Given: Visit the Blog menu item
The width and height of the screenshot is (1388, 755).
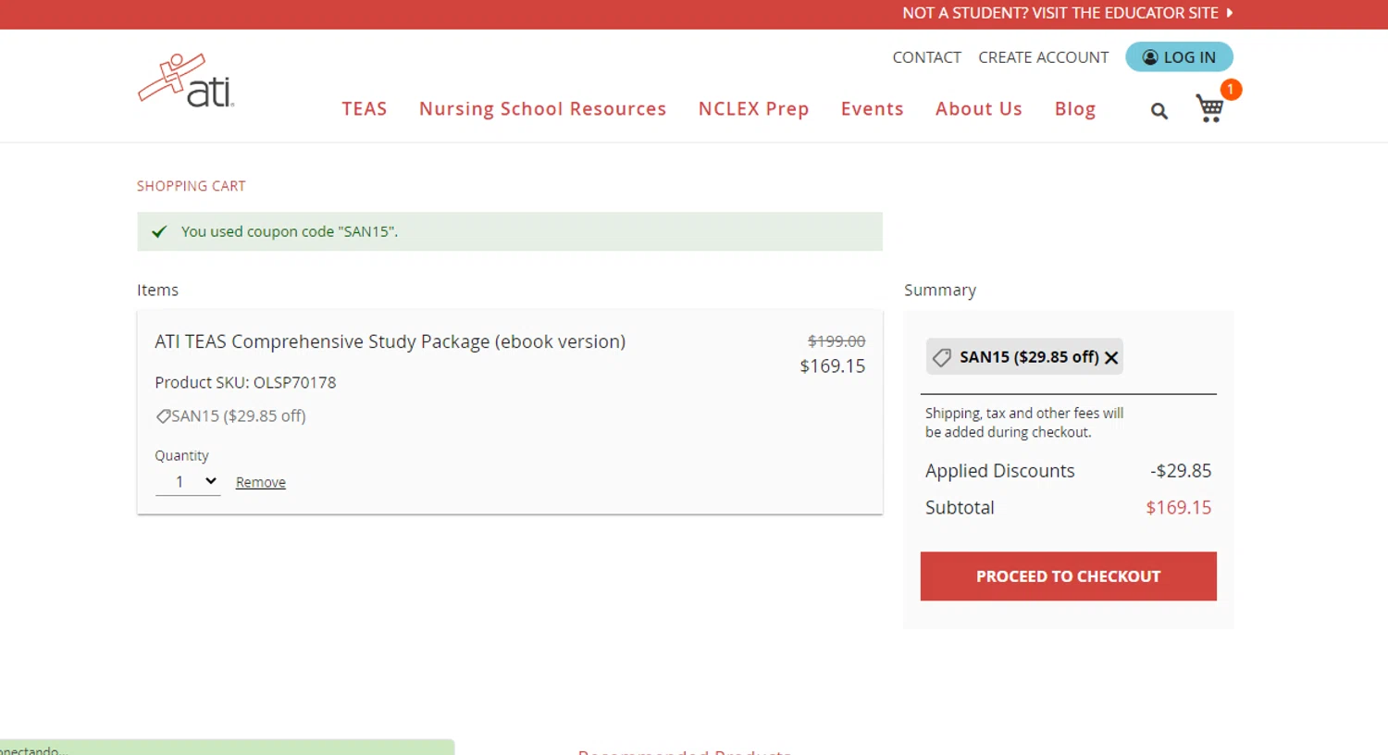Looking at the screenshot, I should click(x=1075, y=109).
